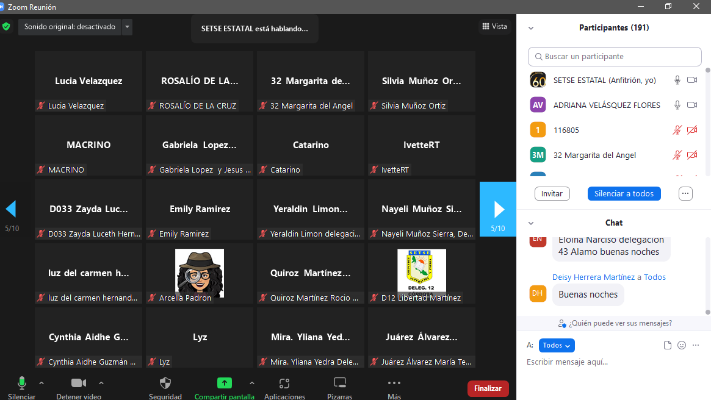Click Deisy Herrera Martínez sender link
711x400 pixels.
click(593, 277)
